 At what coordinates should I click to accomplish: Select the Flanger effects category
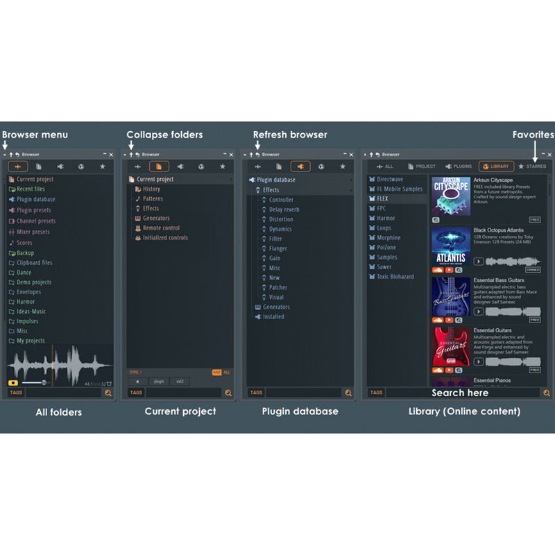[x=277, y=248]
